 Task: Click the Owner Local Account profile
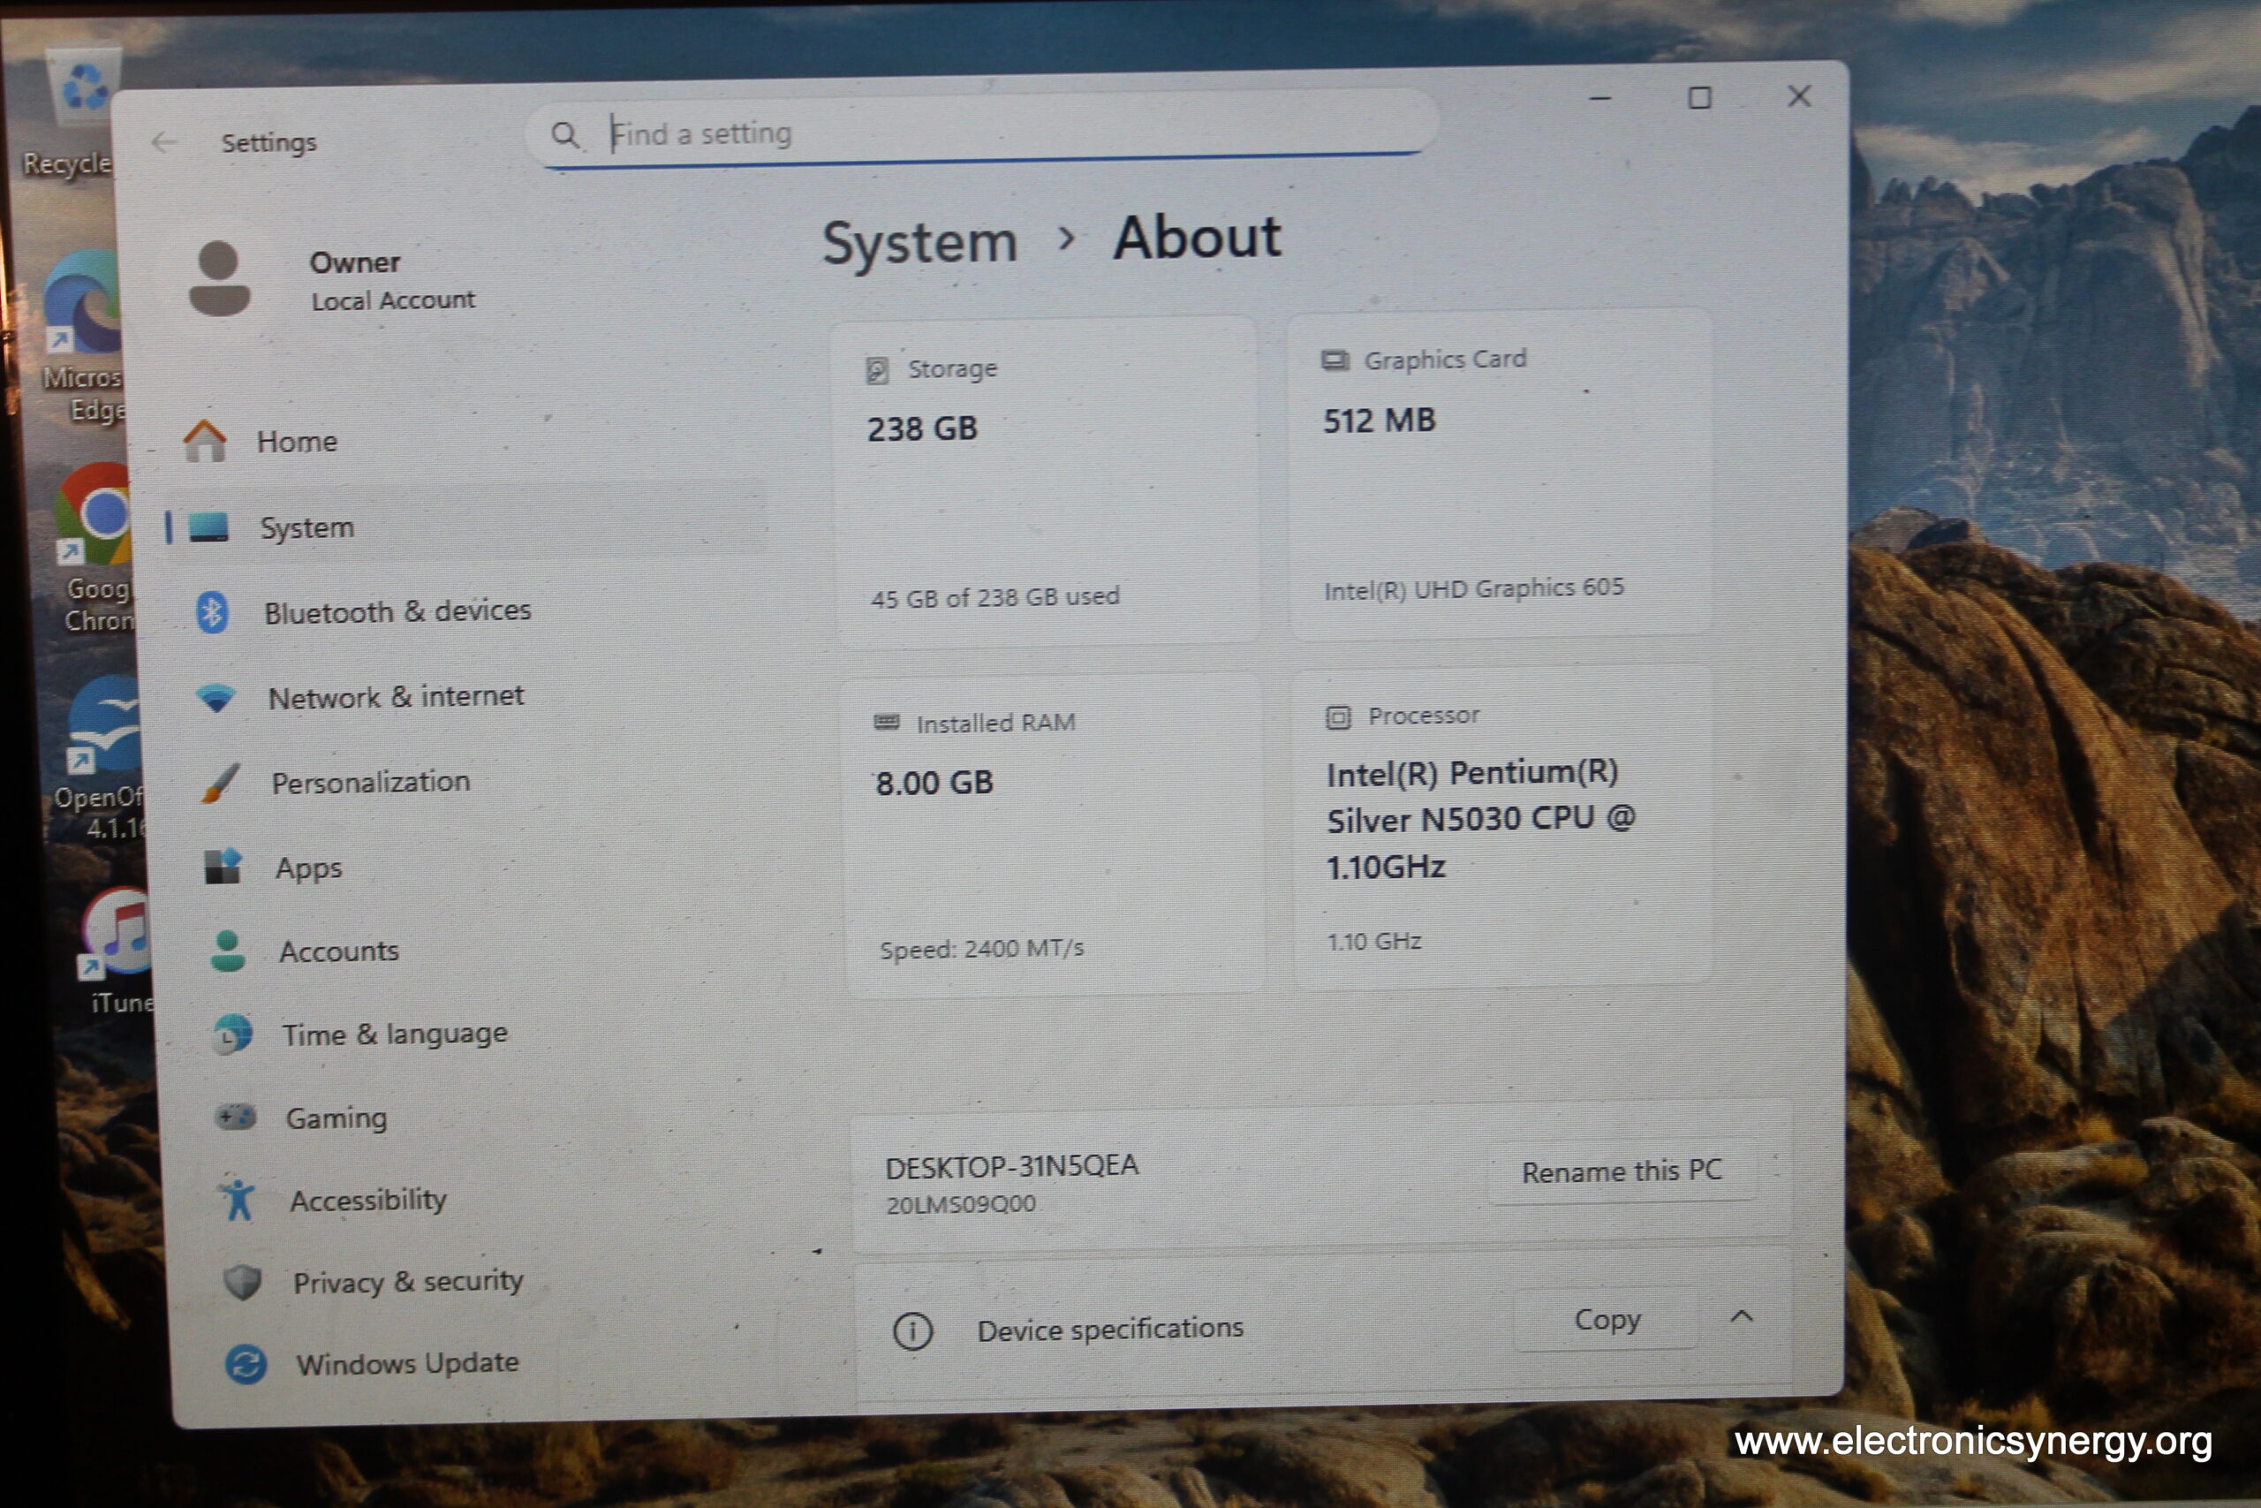332,280
